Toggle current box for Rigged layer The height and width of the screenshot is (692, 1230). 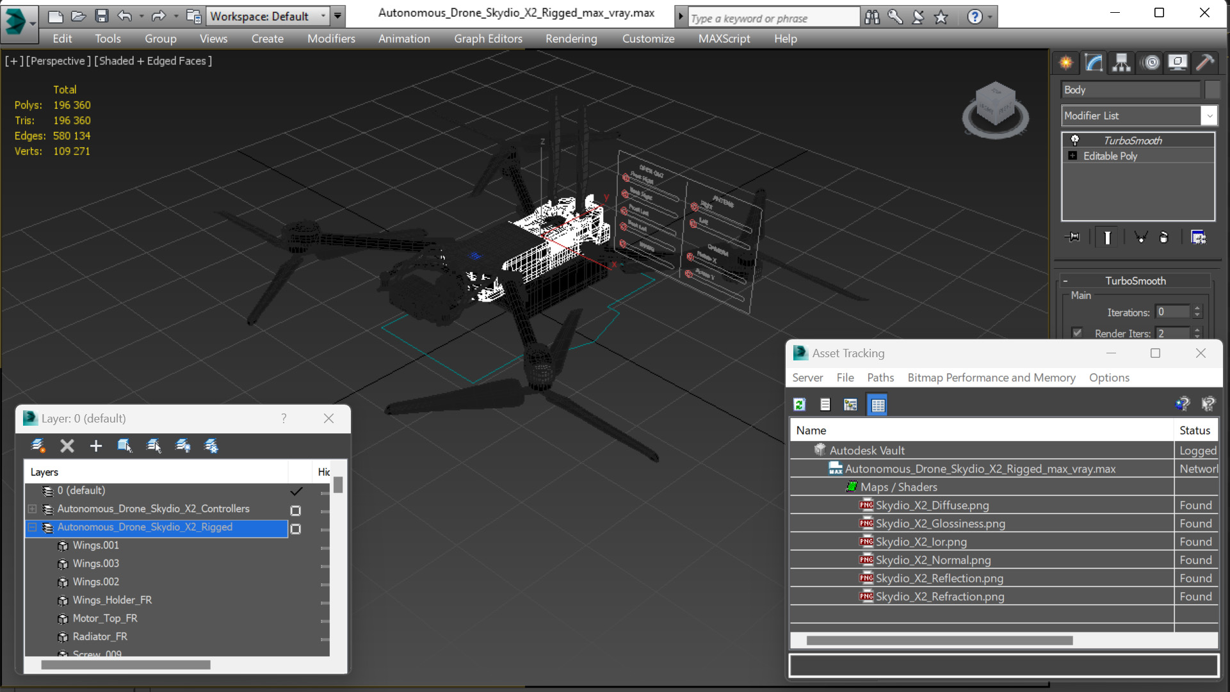coord(295,529)
